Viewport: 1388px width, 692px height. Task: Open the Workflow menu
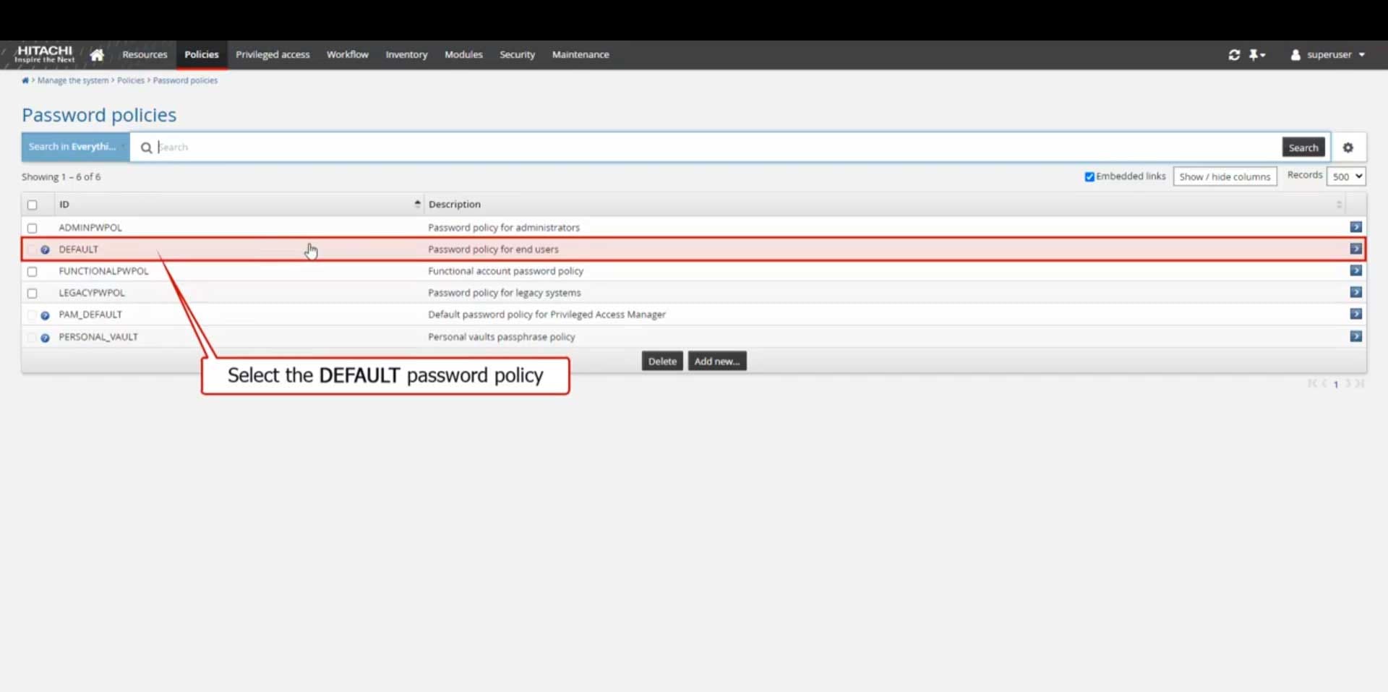pos(348,55)
